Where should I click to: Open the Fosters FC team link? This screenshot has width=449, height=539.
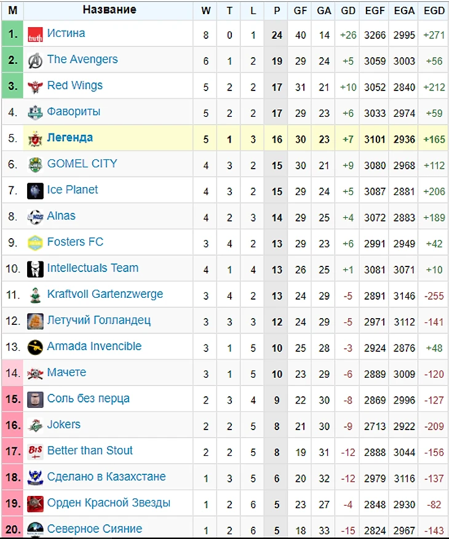pyautogui.click(x=75, y=242)
